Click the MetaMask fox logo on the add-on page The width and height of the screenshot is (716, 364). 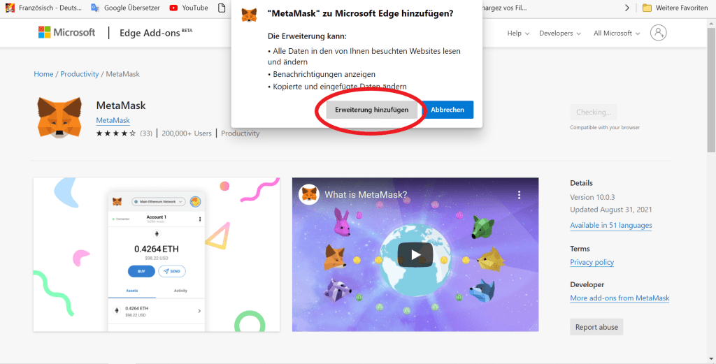(x=59, y=117)
